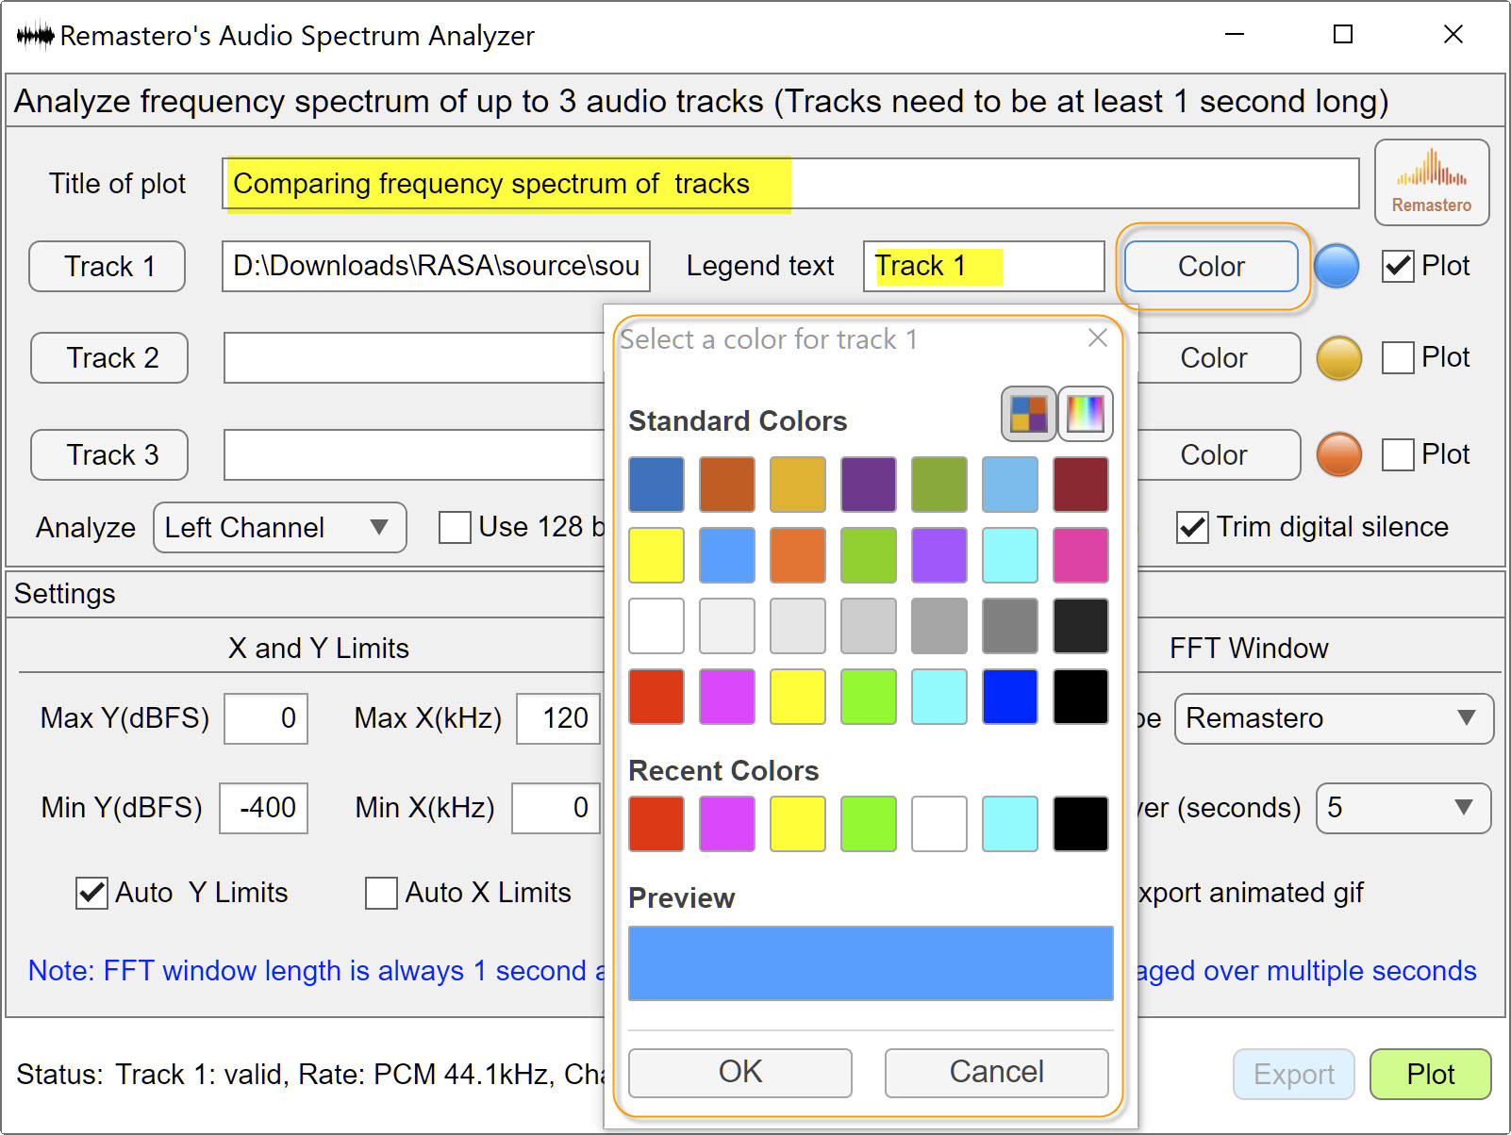Screen dimensions: 1511x1135
Task: Enable Auto X Limits checkbox
Action: (381, 893)
